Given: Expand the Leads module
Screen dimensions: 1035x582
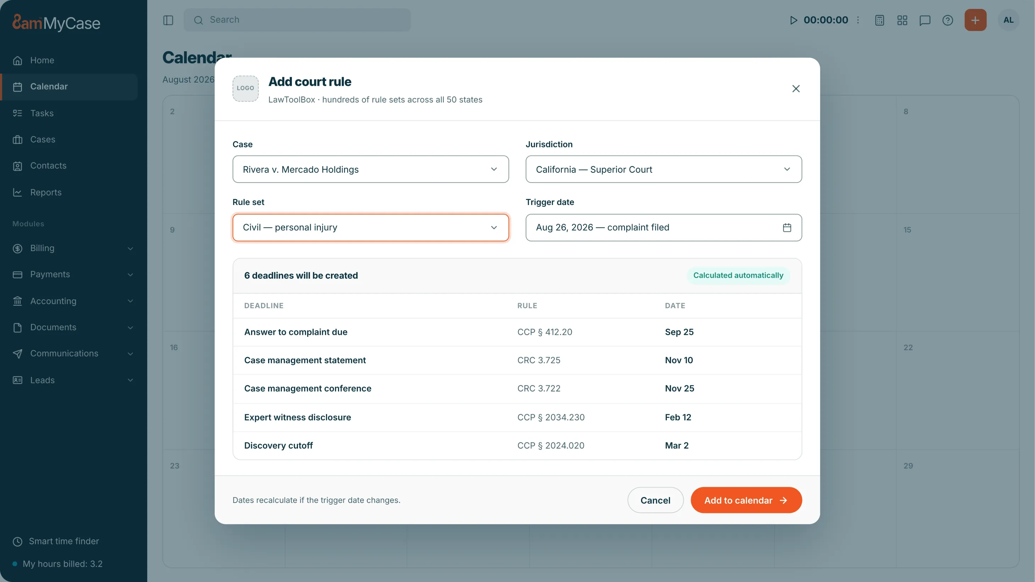Looking at the screenshot, I should (73, 380).
